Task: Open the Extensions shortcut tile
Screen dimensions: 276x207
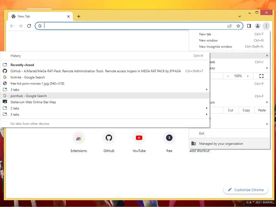Action: [79, 142]
